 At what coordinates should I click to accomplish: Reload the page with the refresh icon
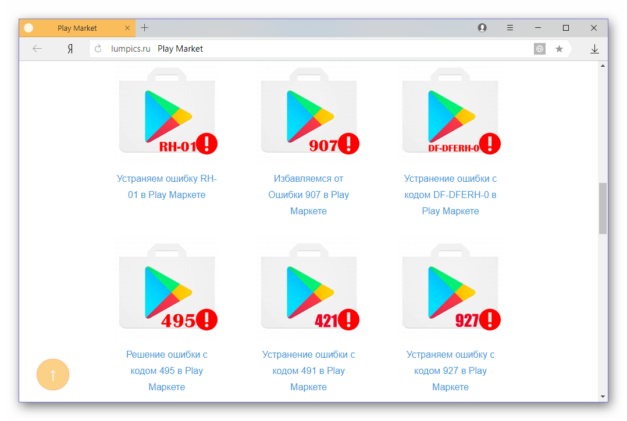[98, 49]
